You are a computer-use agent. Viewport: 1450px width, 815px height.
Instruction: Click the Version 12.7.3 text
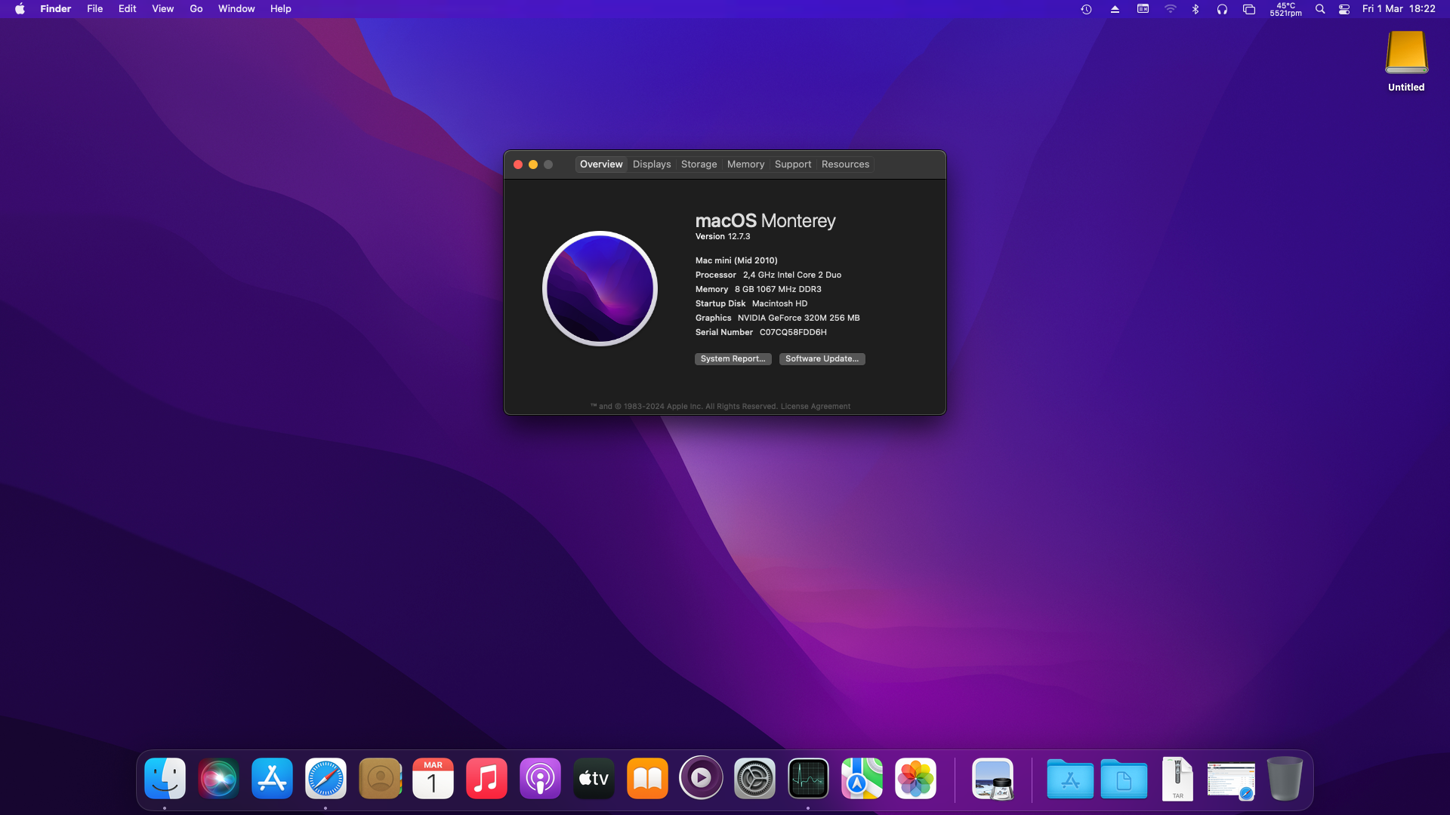pos(723,237)
